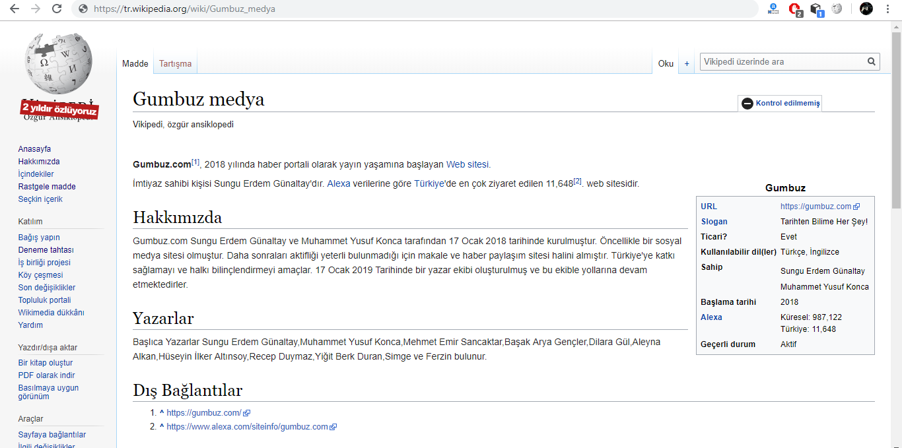
Task: Open Deneme tahtası sidebar link
Action: point(46,250)
